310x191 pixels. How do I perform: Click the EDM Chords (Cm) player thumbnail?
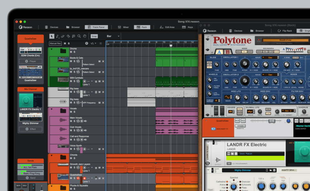click(x=30, y=50)
